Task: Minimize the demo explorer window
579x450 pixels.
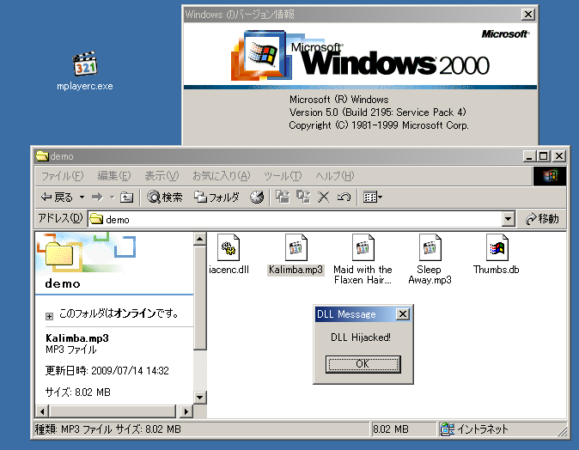Action: (x=529, y=156)
